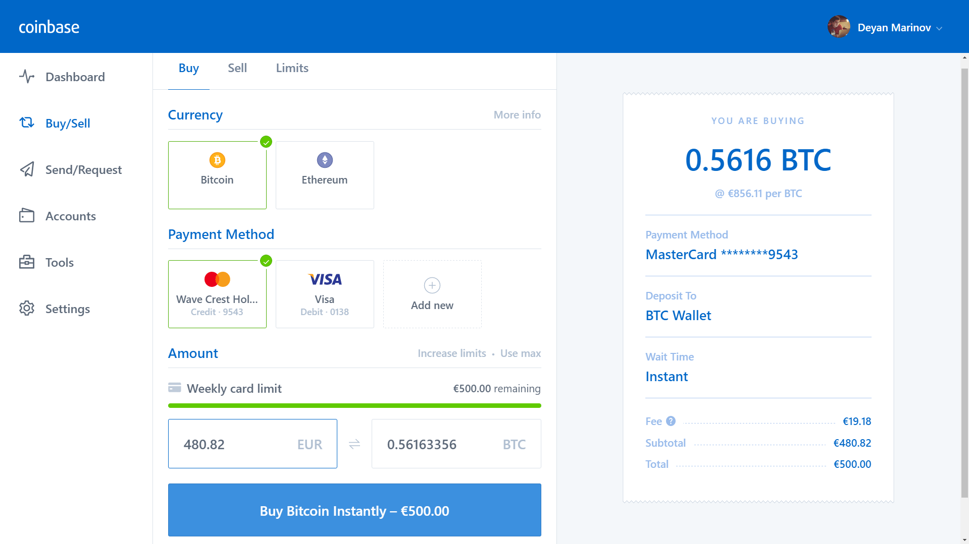The height and width of the screenshot is (544, 969).
Task: Click the Tools briefcase icon
Action: 27,262
